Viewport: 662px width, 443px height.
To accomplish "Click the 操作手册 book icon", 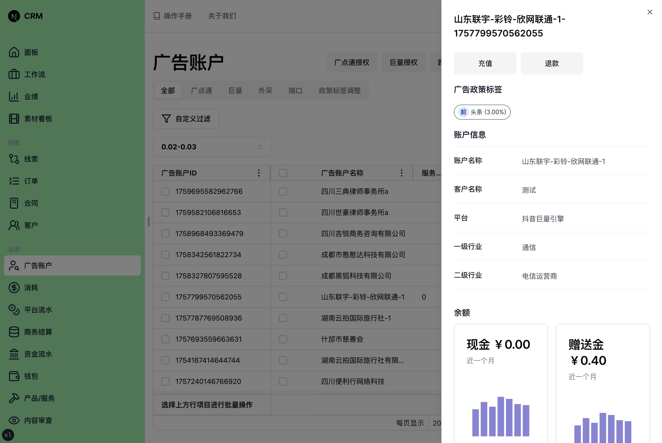I will point(157,16).
